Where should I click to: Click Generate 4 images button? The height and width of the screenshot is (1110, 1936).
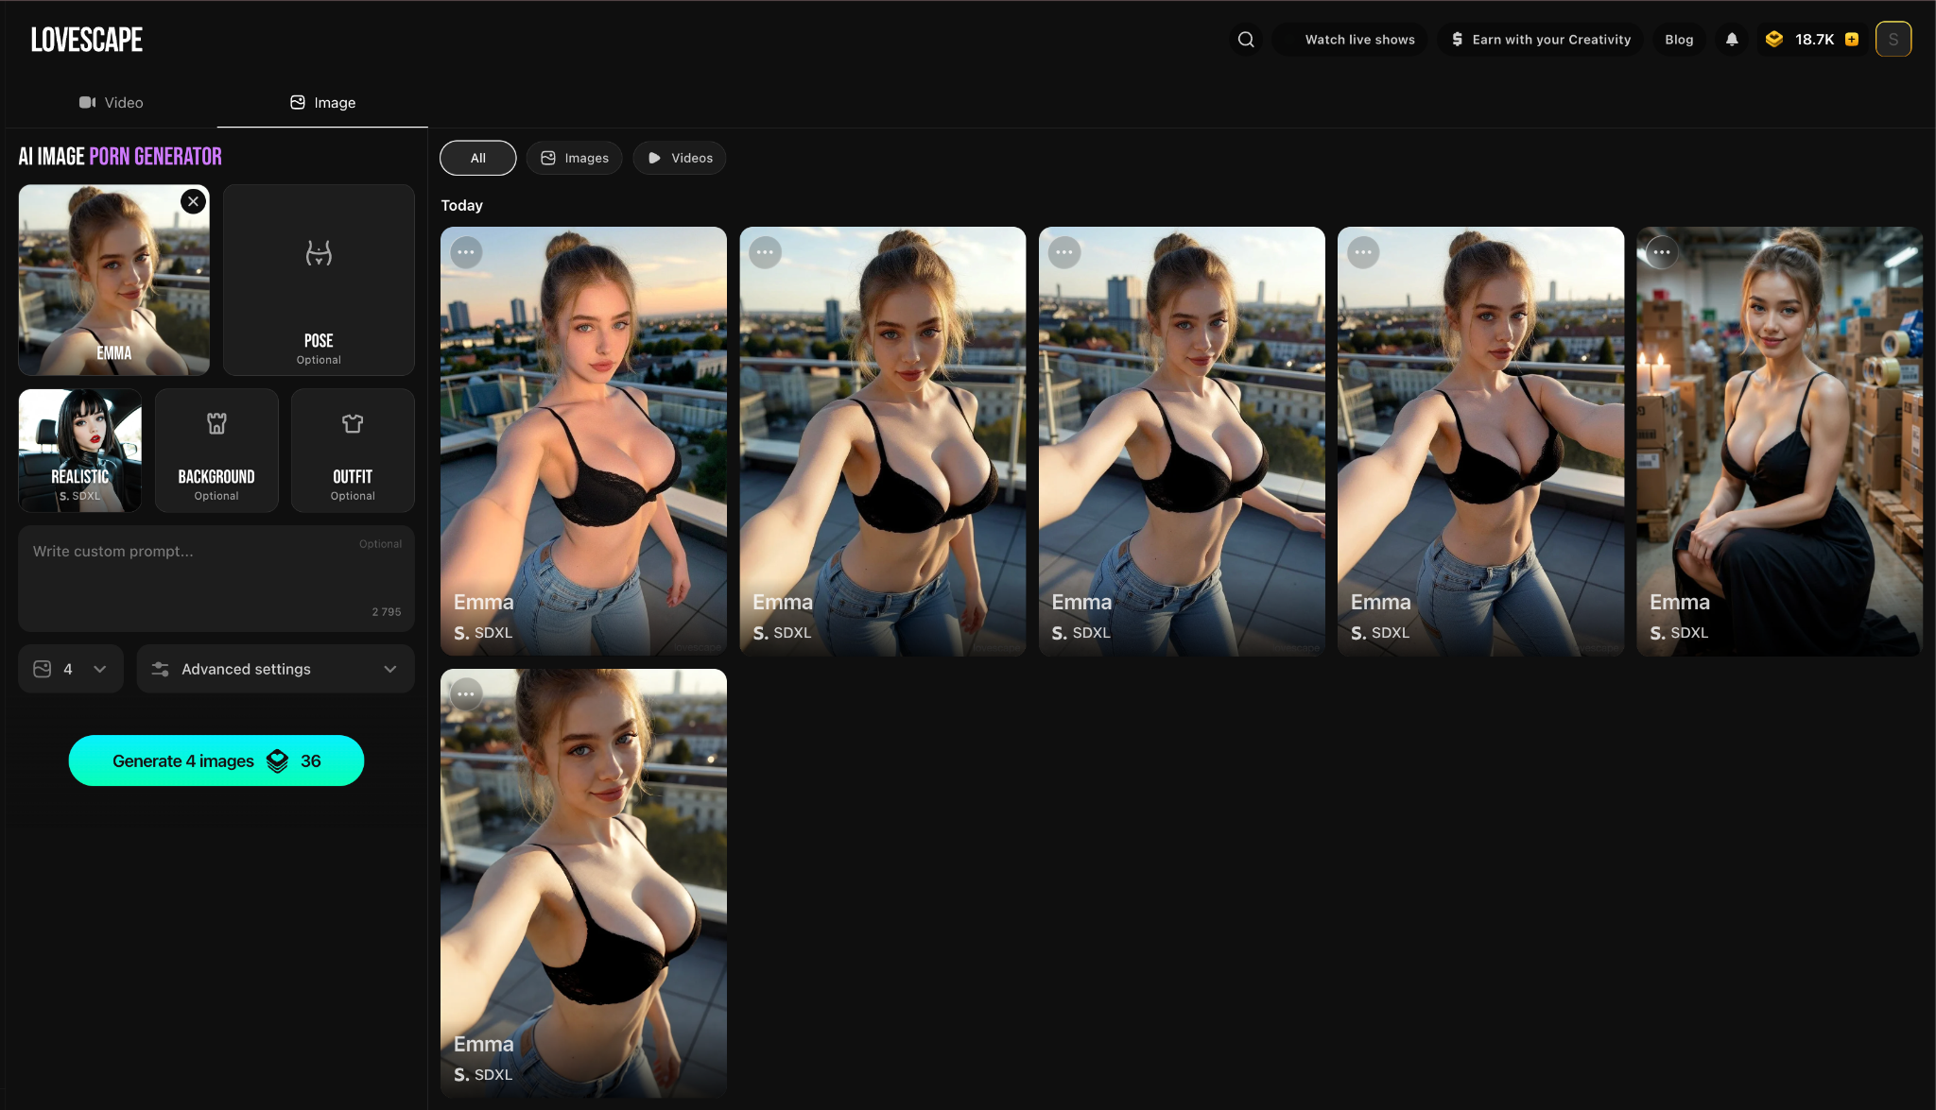click(216, 760)
